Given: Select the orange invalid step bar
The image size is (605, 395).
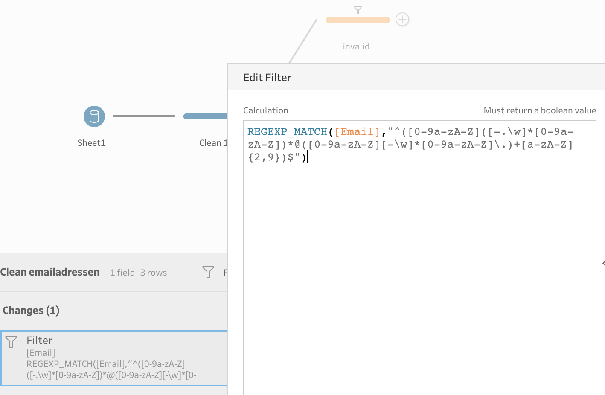Looking at the screenshot, I should click(358, 20).
